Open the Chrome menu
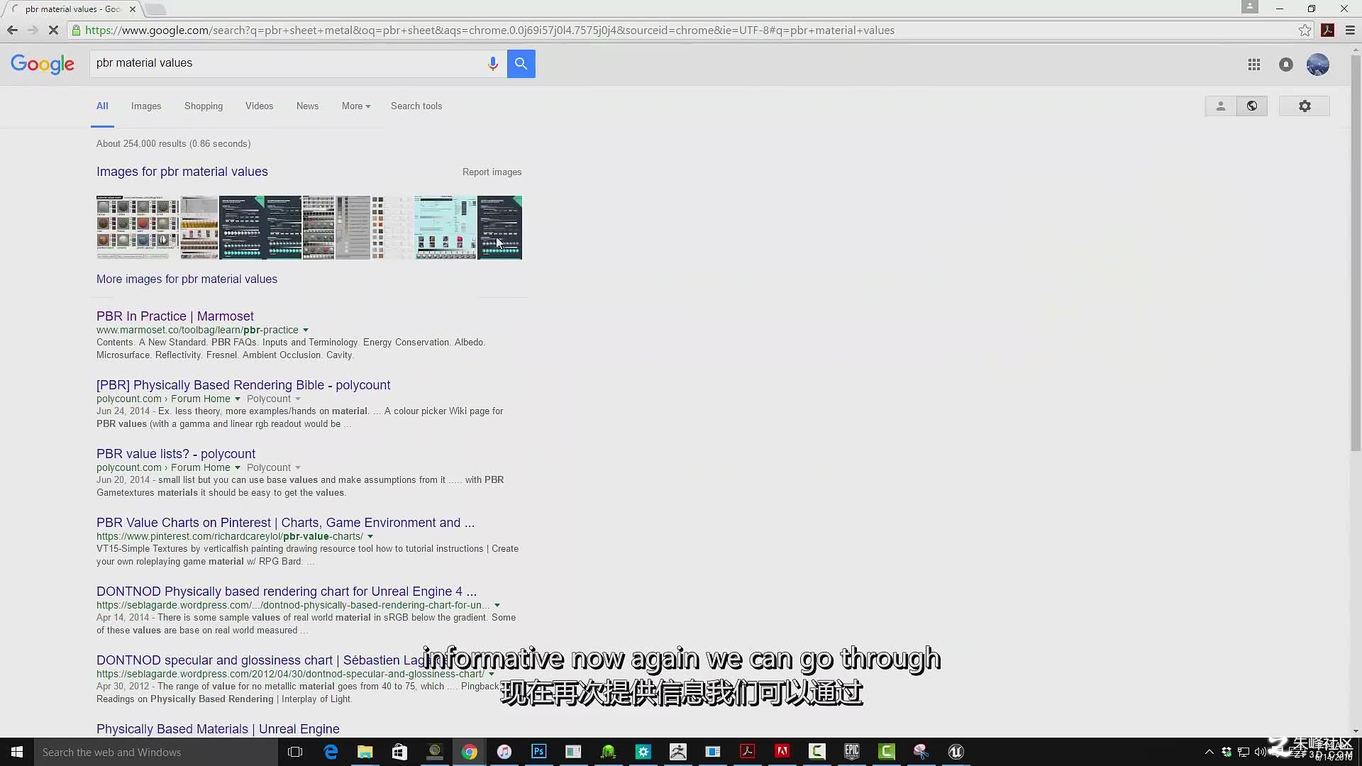 point(1350,30)
